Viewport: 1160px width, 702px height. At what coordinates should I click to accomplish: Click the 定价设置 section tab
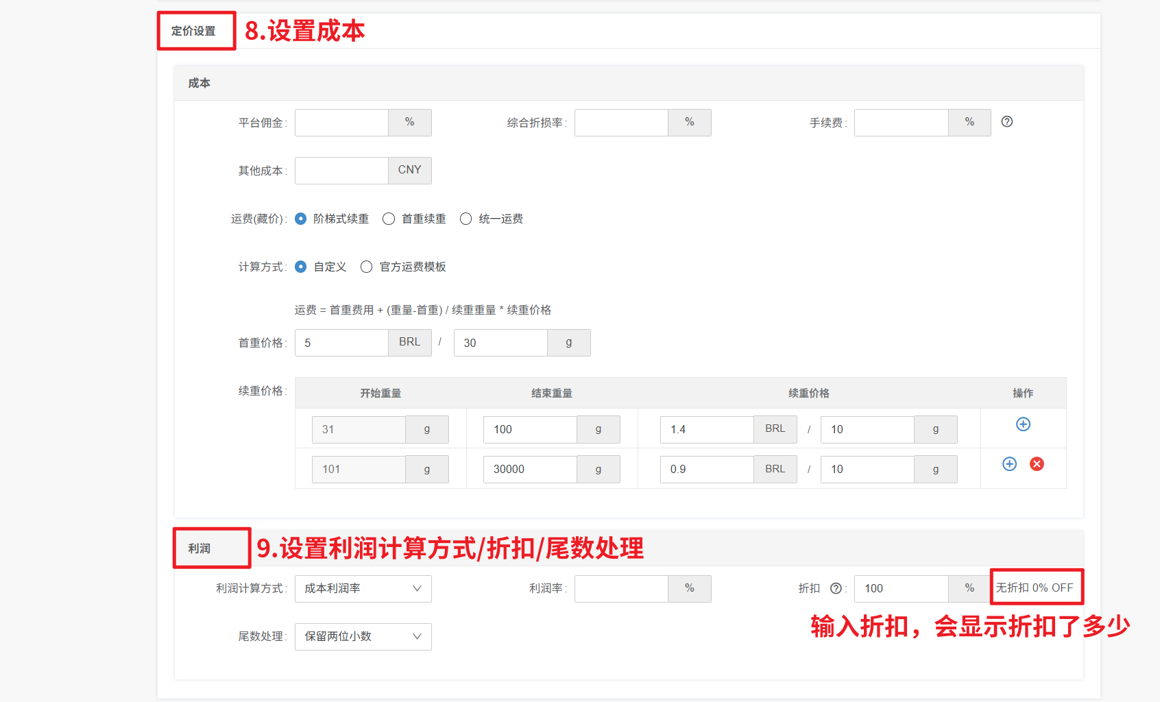pos(194,31)
